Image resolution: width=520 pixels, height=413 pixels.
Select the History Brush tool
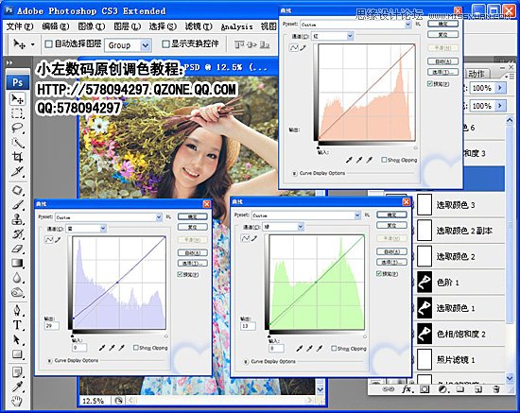point(17,233)
